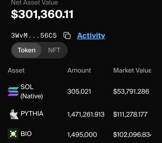Image resolution: width=162 pixels, height=143 pixels.
Task: Click the PYTHIA token mascot icon
Action: pos(14,114)
